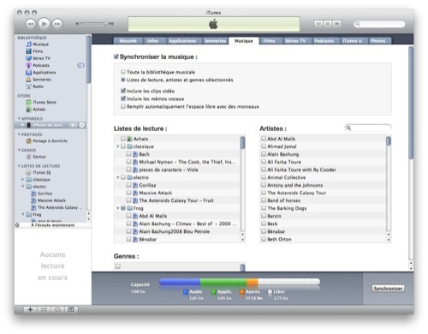Image resolution: width=428 pixels, height=334 pixels.
Task: Collapse the Frog folder in playlists list
Action: (117, 208)
